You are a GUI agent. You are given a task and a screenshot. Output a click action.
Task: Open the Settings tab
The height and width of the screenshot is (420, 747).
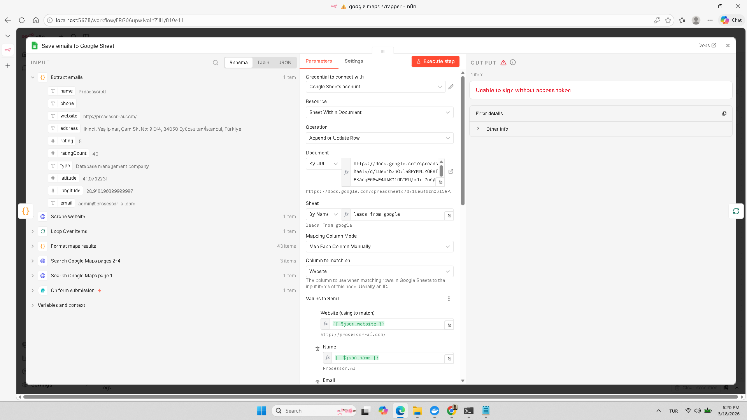click(x=354, y=61)
